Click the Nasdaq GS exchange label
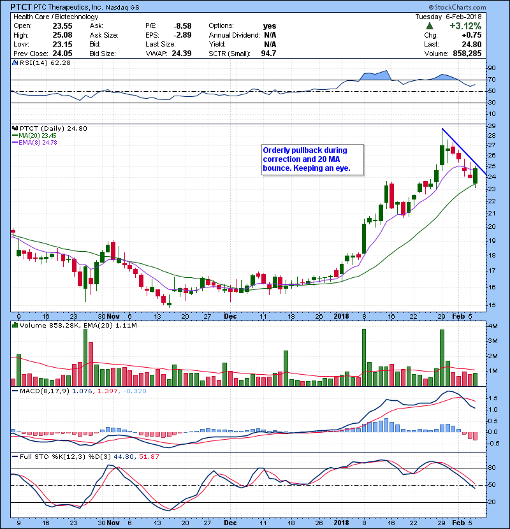Image resolution: width=510 pixels, height=529 pixels. coord(122,8)
